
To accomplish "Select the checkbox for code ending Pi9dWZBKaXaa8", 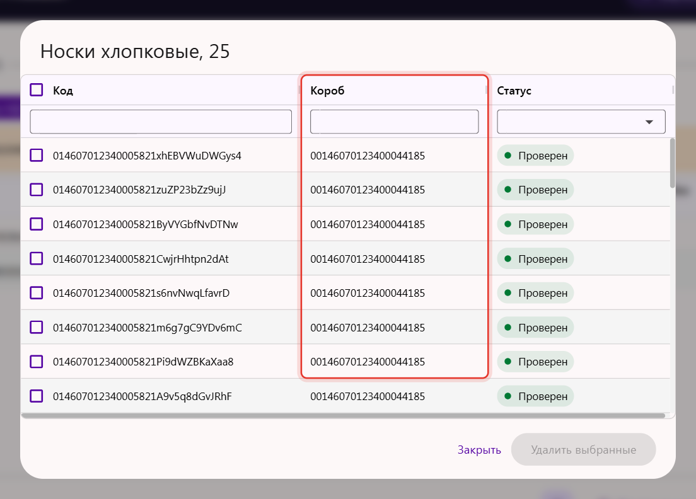I will [x=37, y=362].
